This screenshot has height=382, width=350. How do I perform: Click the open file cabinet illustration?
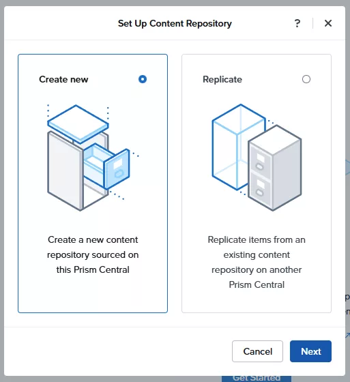[93, 158]
